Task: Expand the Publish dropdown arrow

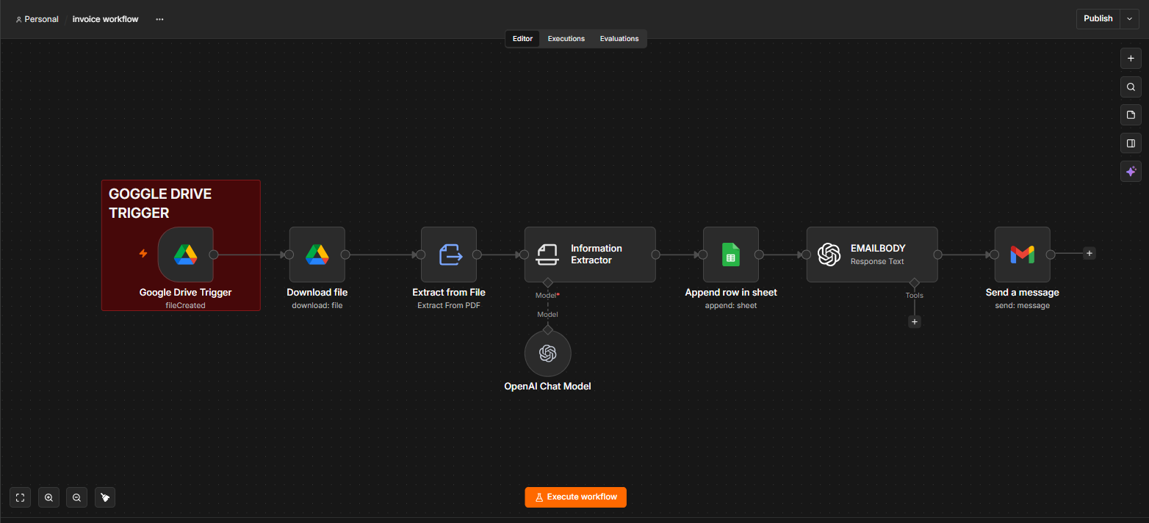Action: pyautogui.click(x=1129, y=18)
